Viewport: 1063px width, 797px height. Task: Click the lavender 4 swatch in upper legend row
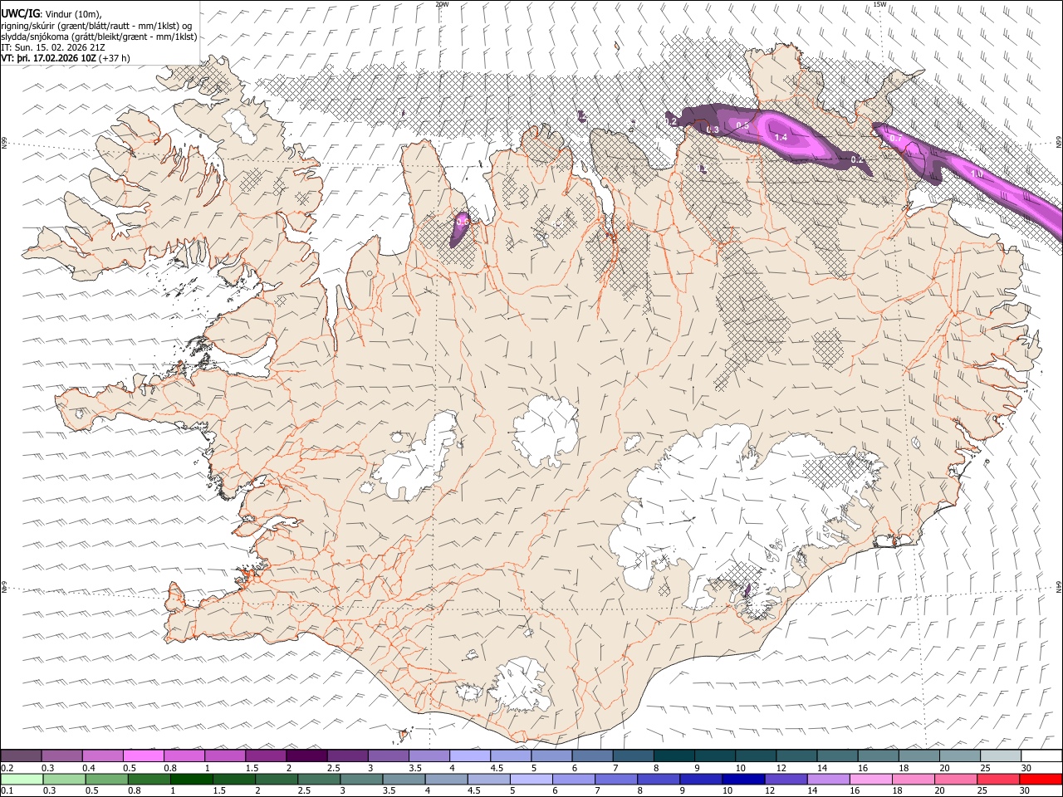[470, 755]
